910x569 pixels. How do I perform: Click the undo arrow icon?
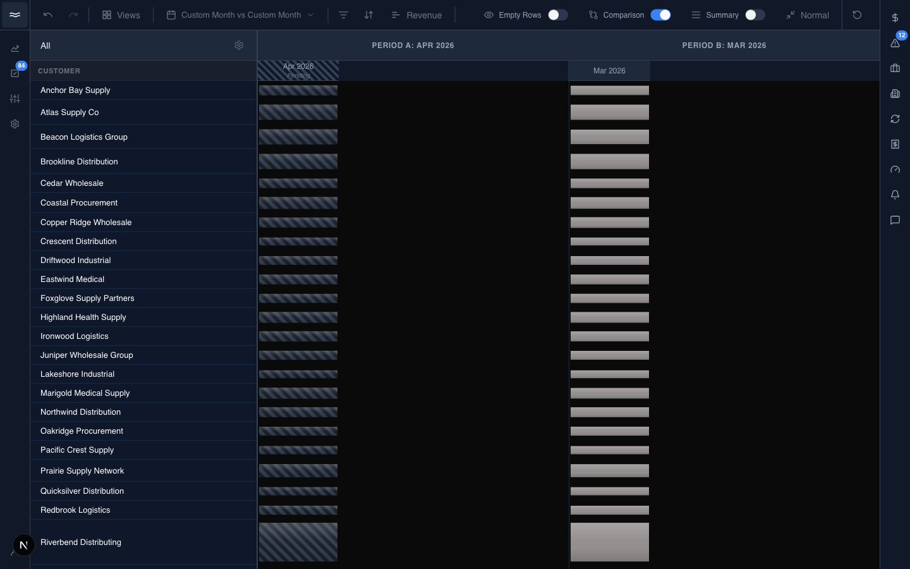click(48, 15)
